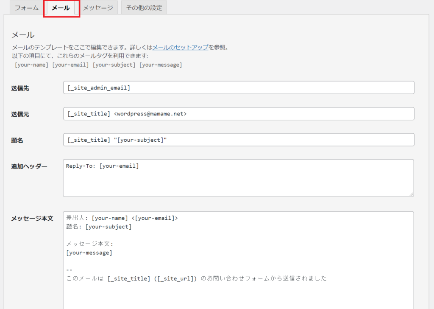Click the 送信元 field label
The width and height of the screenshot is (434, 309).
[20, 114]
